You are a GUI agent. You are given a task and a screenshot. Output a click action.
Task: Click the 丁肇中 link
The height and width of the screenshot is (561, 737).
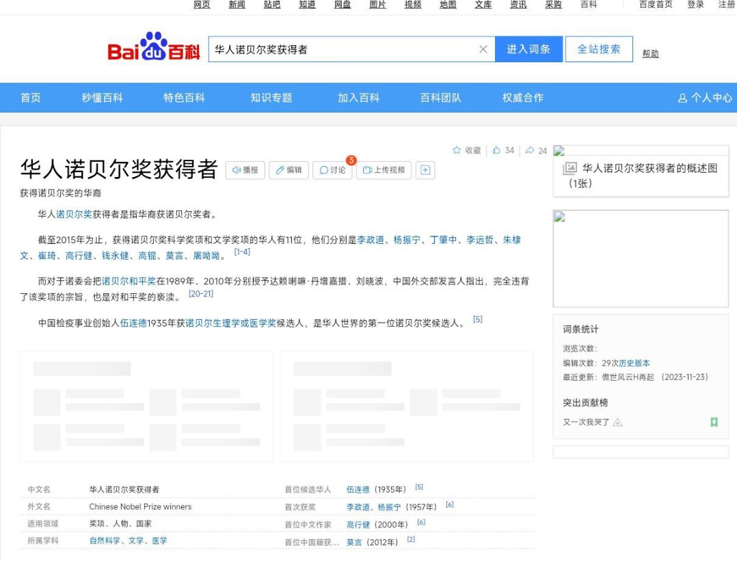click(x=443, y=240)
